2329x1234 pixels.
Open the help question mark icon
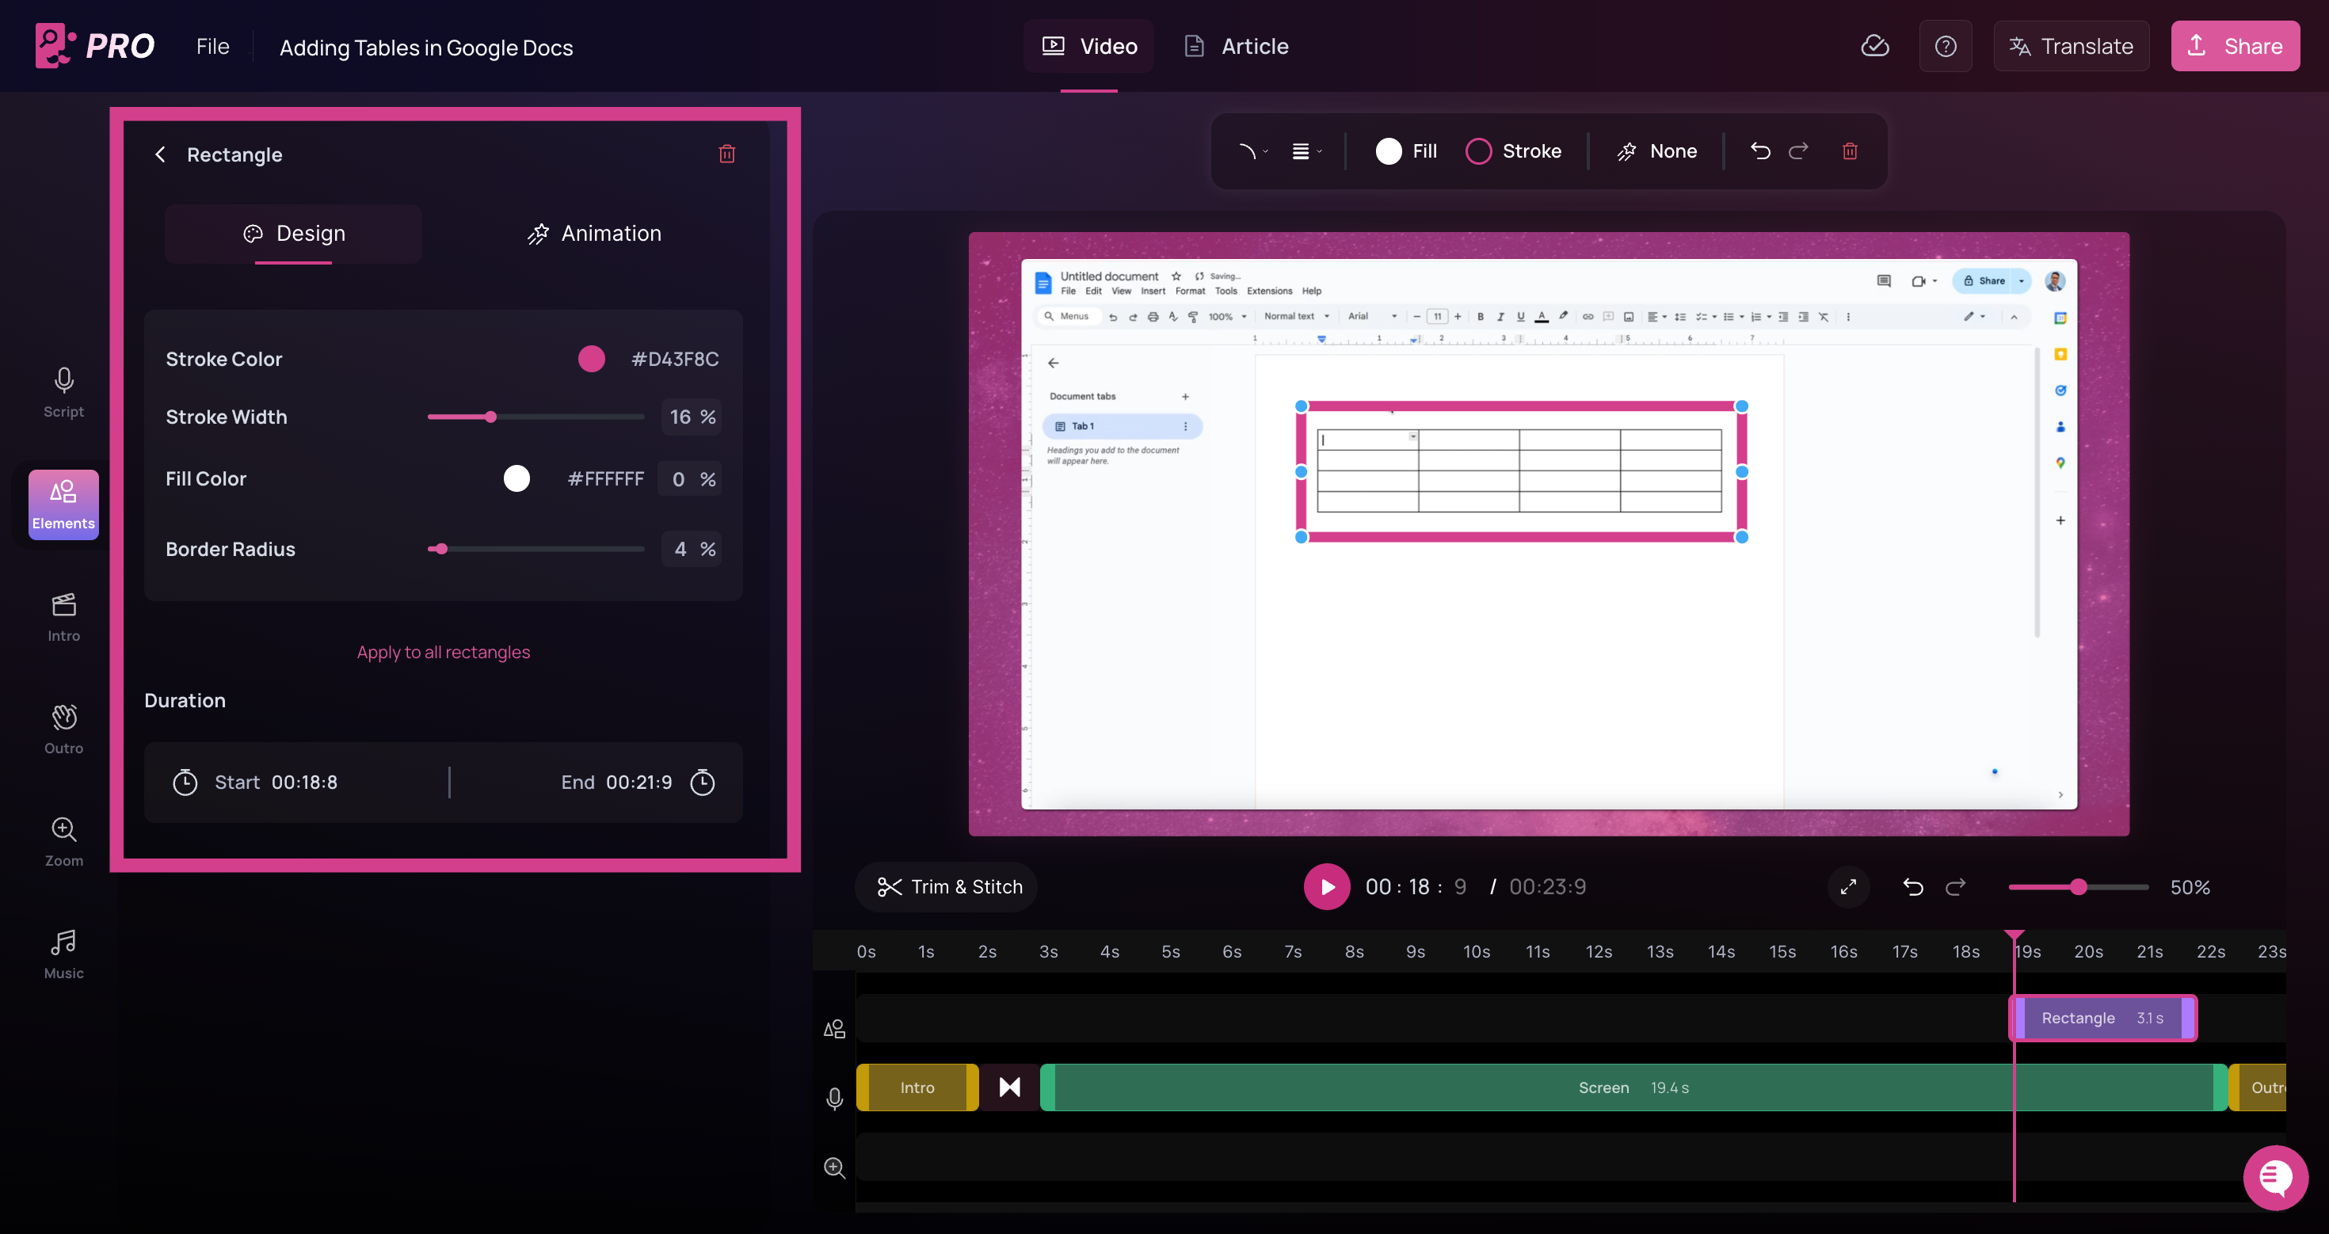[x=1945, y=46]
